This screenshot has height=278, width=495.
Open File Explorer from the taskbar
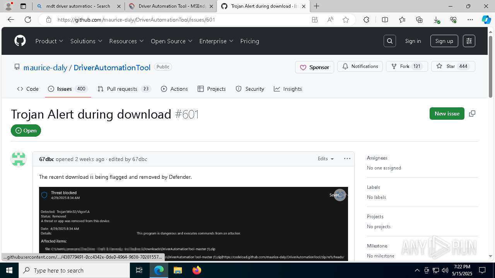pos(178,270)
